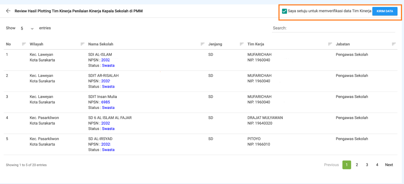This screenshot has width=404, height=184.
Task: Sort by Wilayah column sort icon
Action: point(82,44)
